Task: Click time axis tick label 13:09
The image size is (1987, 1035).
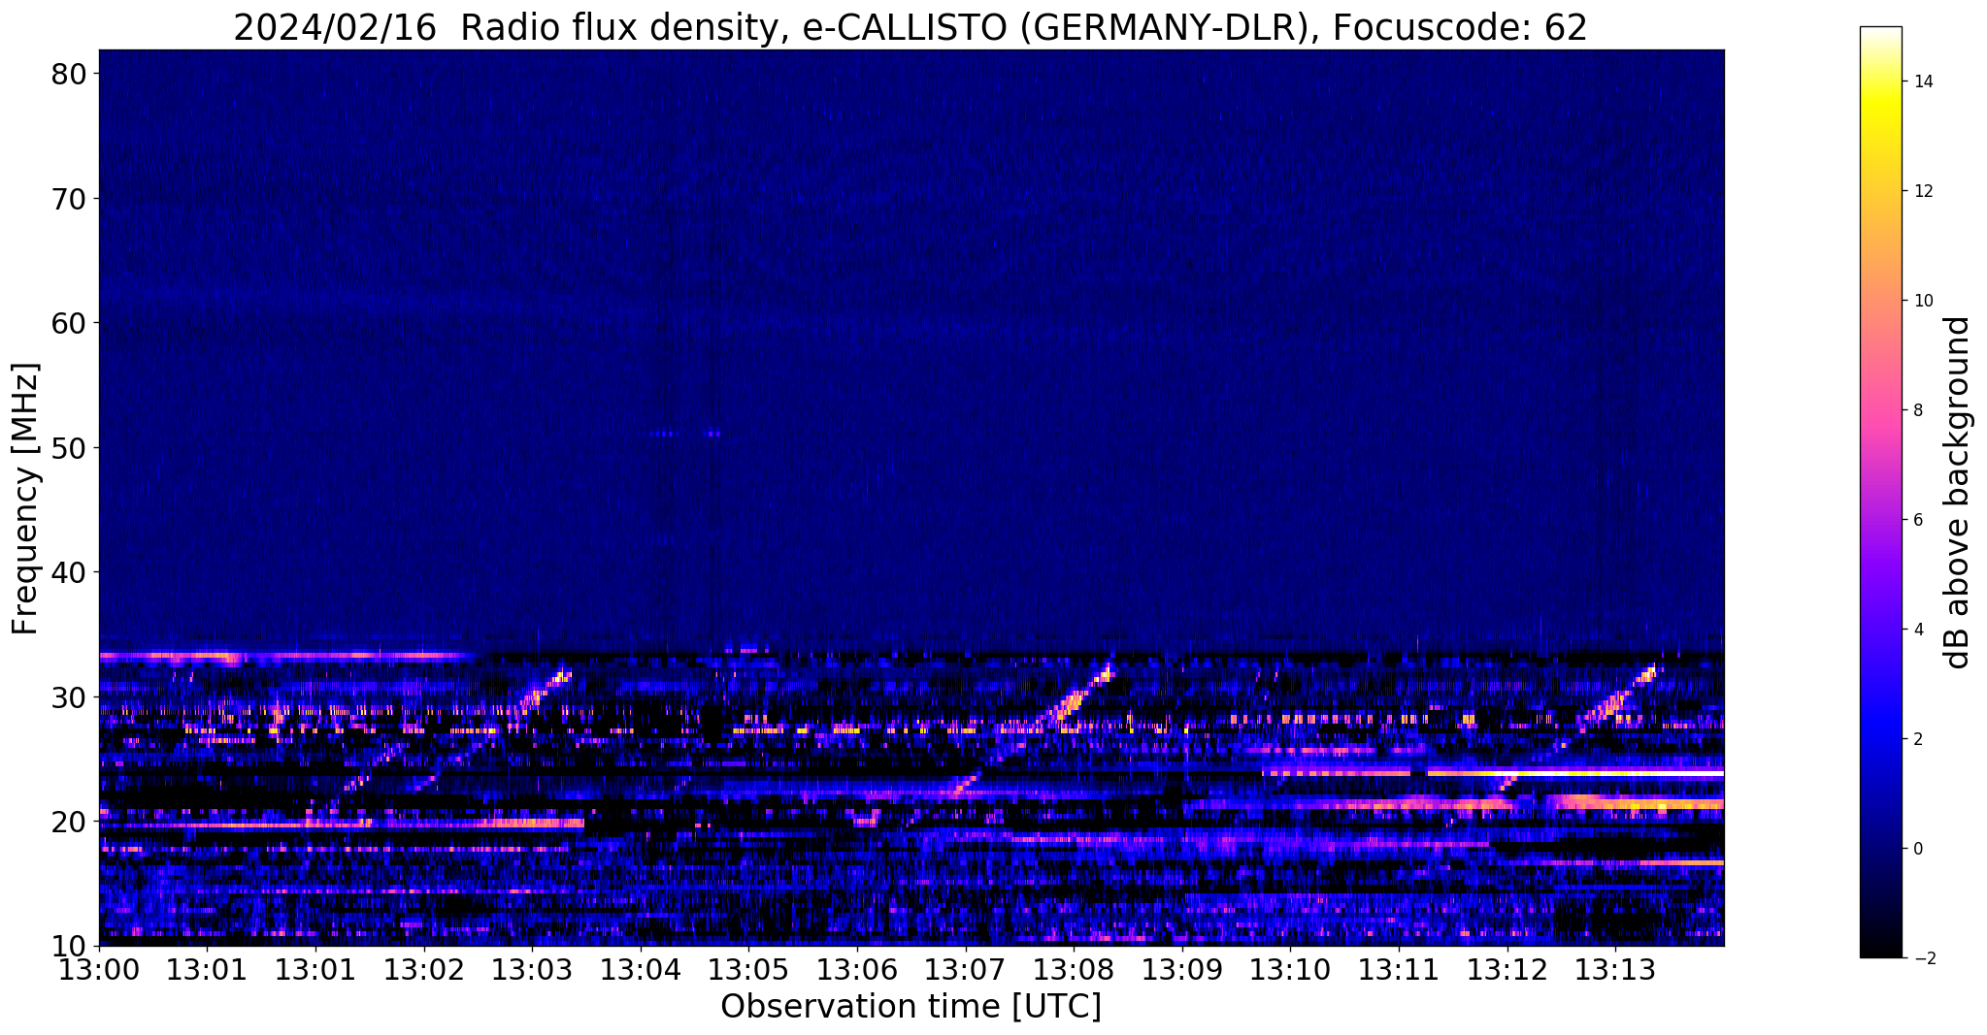Action: coord(1182,969)
